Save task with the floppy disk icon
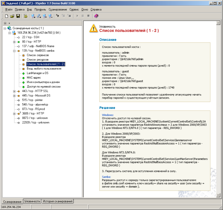 [x=18, y=16]
